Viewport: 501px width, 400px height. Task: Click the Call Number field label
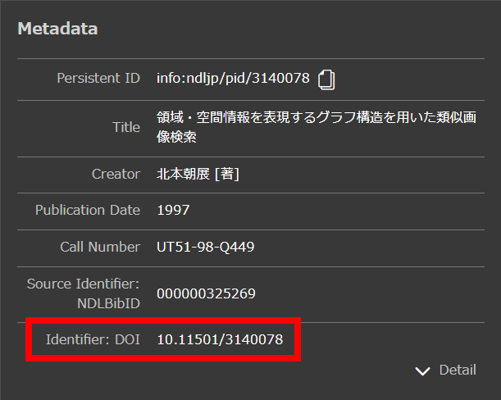(x=100, y=247)
